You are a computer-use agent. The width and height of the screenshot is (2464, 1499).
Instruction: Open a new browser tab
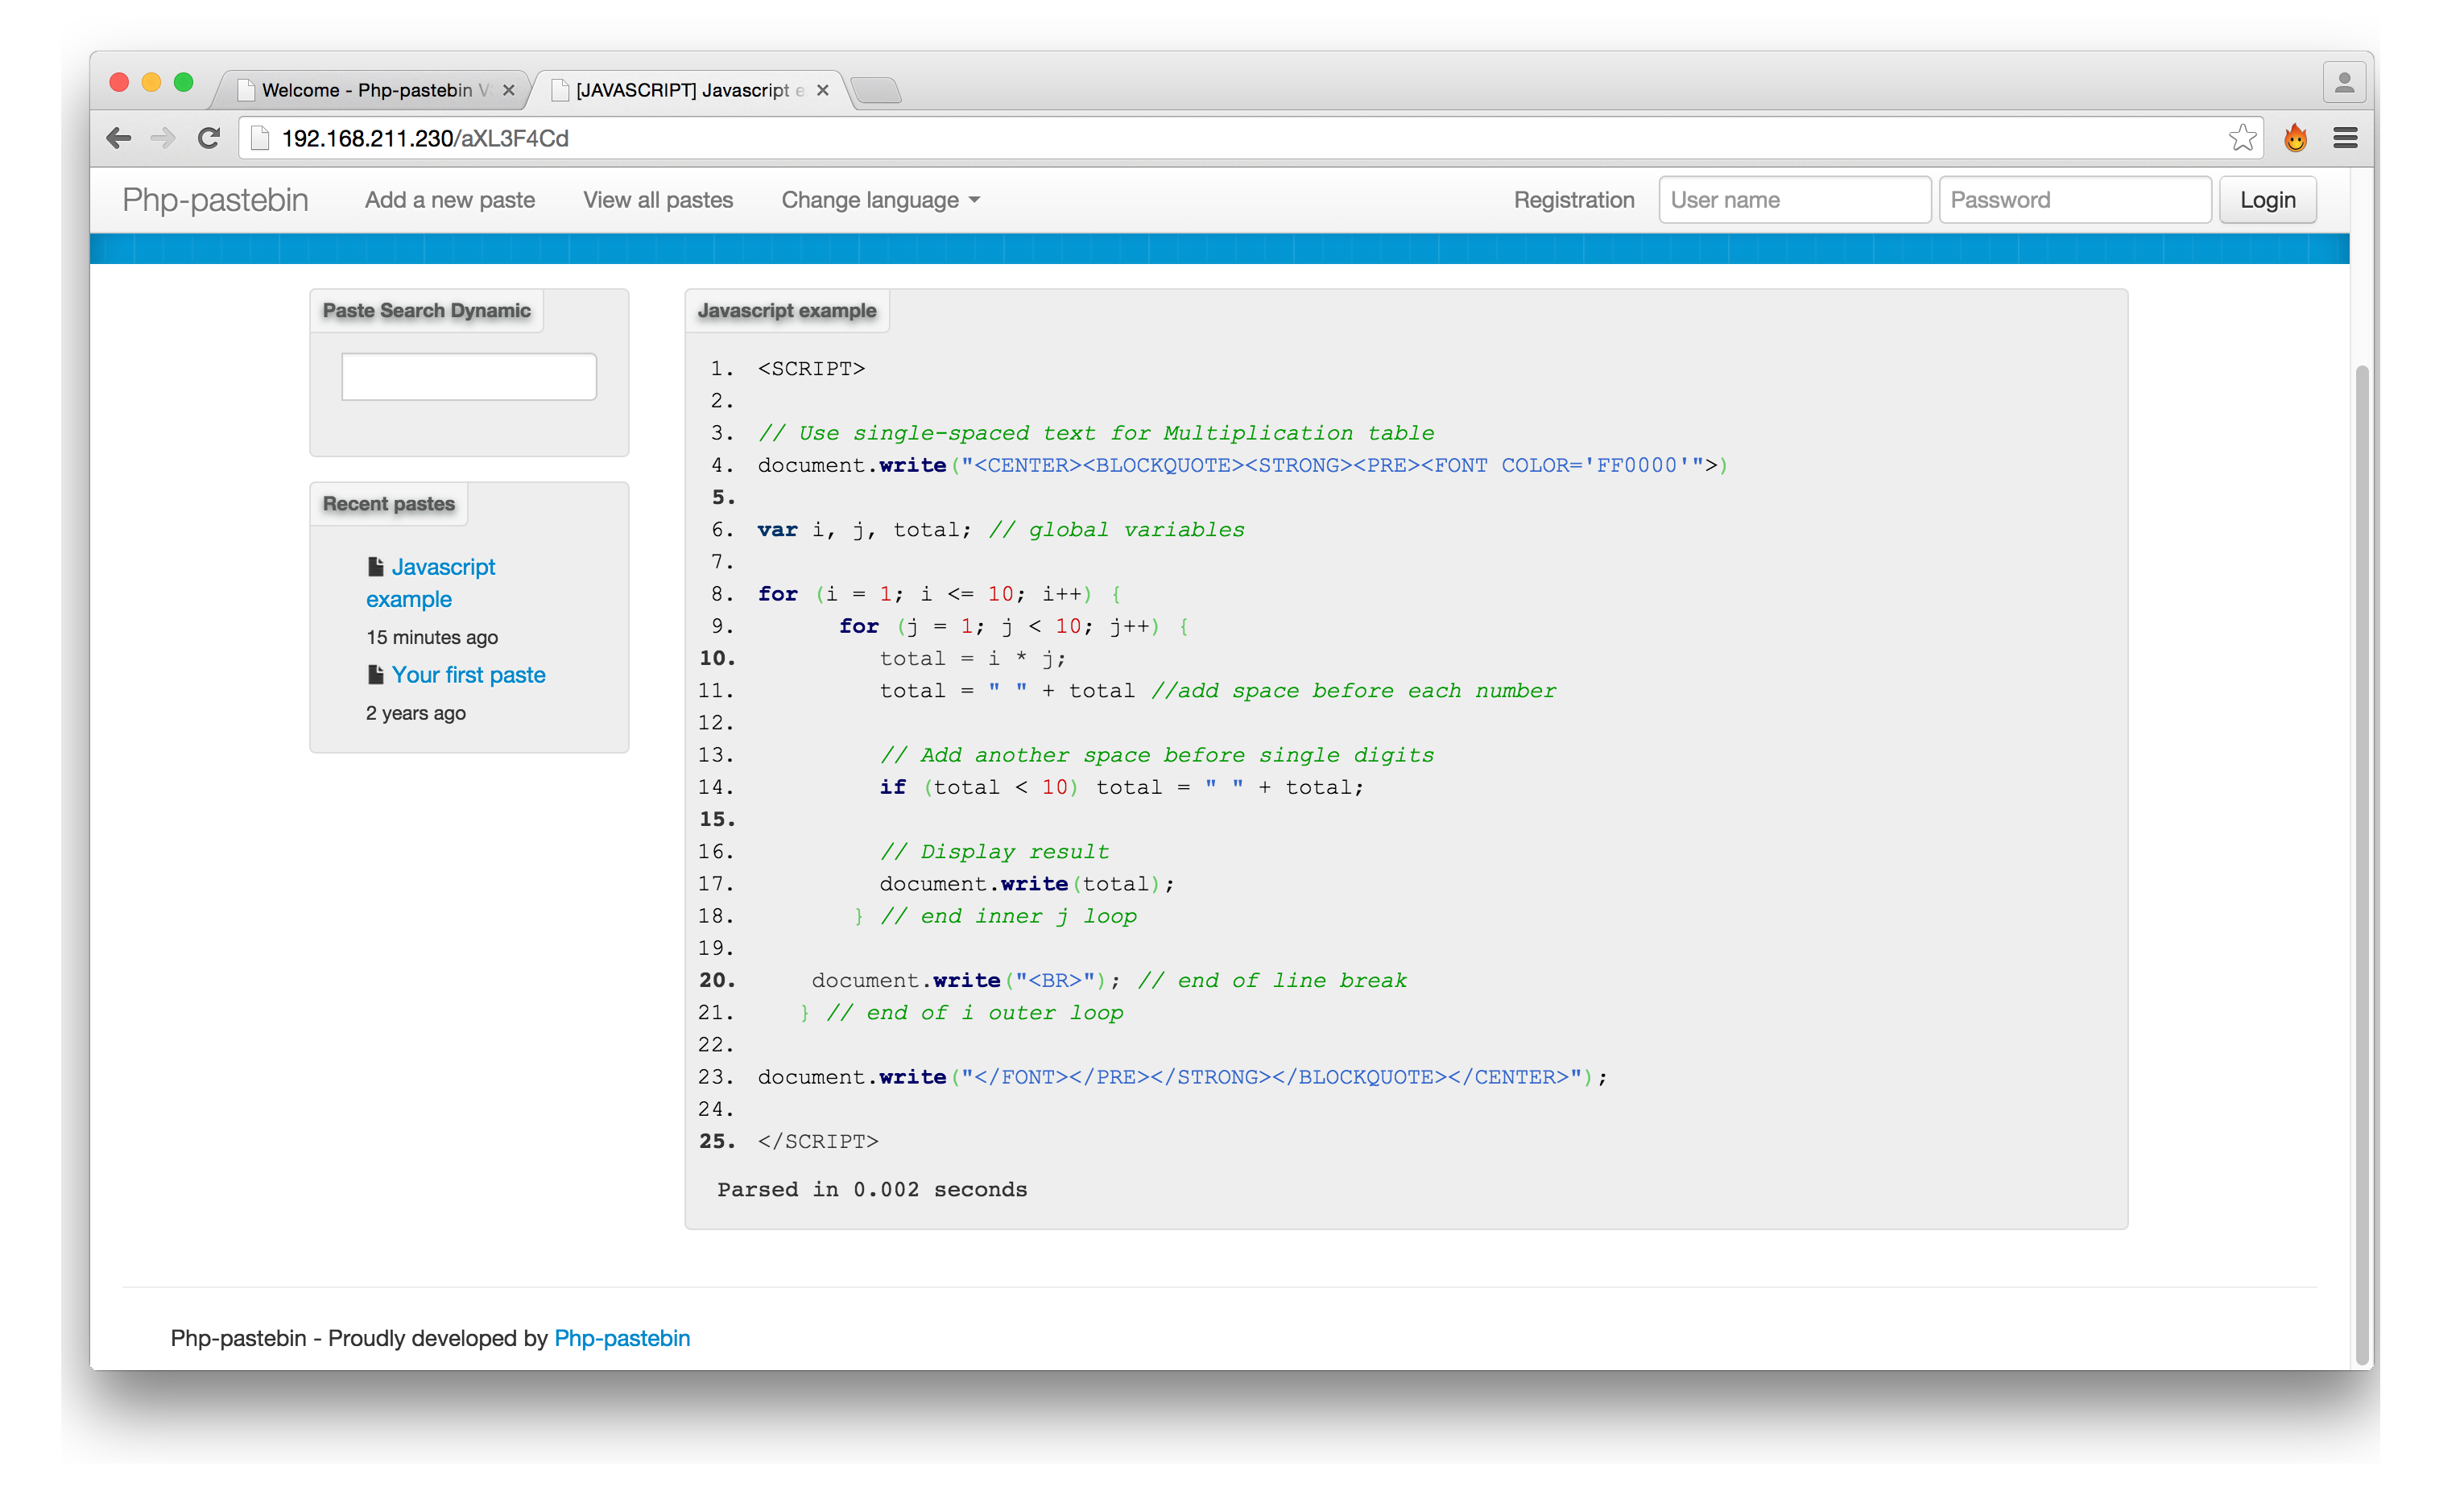pyautogui.click(x=877, y=91)
